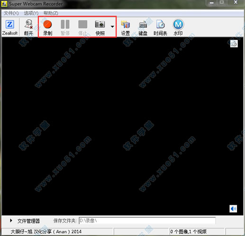Click the 文件管理器 label
Image resolution: width=245 pixels, height=236 pixels.
coord(28,221)
